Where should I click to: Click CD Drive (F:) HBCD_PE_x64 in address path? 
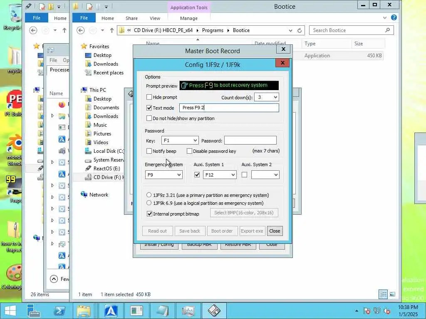pos(163,30)
